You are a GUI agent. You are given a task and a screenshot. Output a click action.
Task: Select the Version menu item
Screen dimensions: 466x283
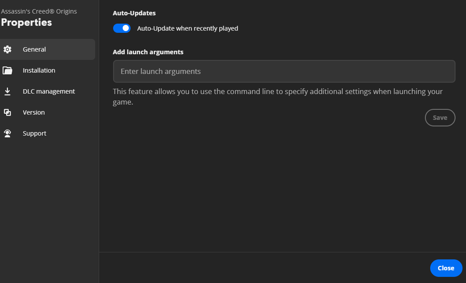click(34, 112)
